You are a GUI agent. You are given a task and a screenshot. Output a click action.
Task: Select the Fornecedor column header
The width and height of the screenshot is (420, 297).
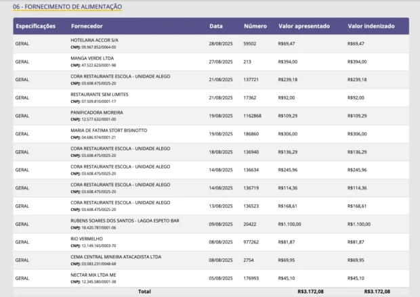click(x=87, y=26)
